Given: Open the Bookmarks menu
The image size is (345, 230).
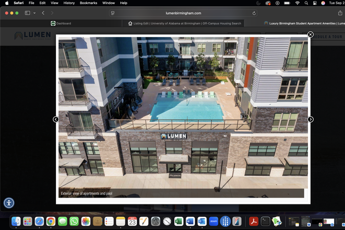Looking at the screenshot, I should pos(88,3).
